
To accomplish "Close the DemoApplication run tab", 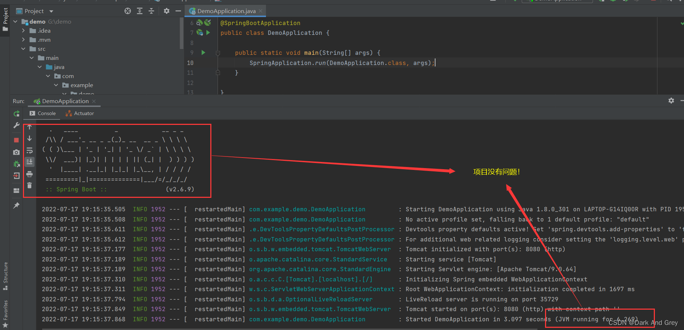I will pos(94,101).
